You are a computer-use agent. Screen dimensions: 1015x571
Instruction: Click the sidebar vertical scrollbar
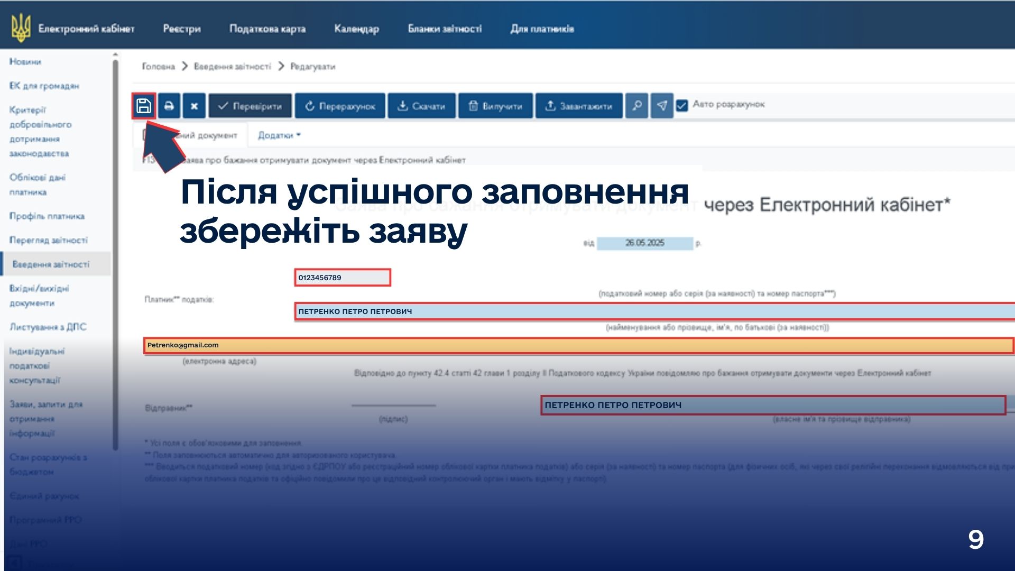click(115, 254)
